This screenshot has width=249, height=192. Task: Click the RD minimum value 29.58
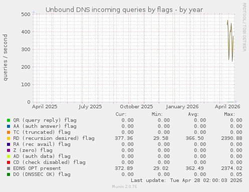[161, 138]
